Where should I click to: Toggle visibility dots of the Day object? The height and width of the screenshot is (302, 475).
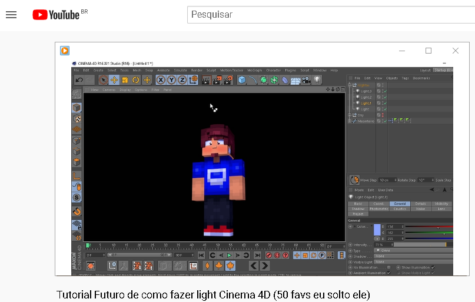[x=383, y=115]
